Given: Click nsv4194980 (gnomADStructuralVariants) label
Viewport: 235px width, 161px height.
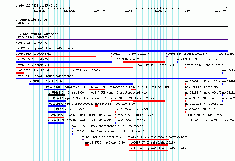Looking at the screenshot, I should click(x=77, y=98).
